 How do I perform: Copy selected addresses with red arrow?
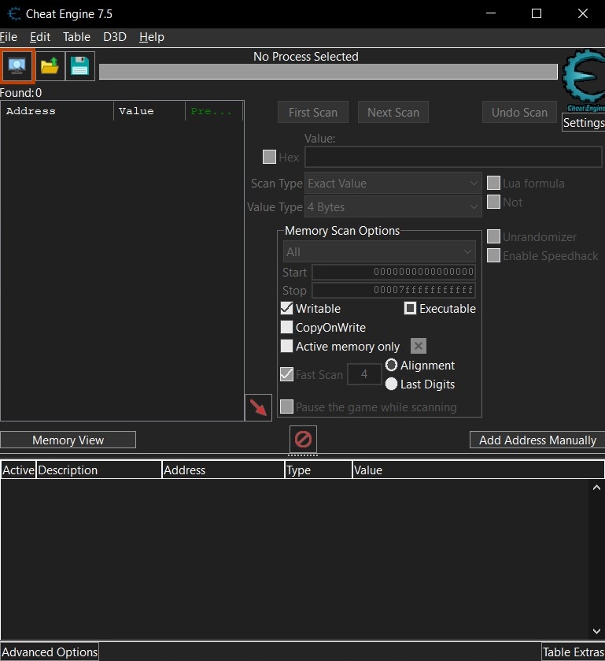[258, 407]
